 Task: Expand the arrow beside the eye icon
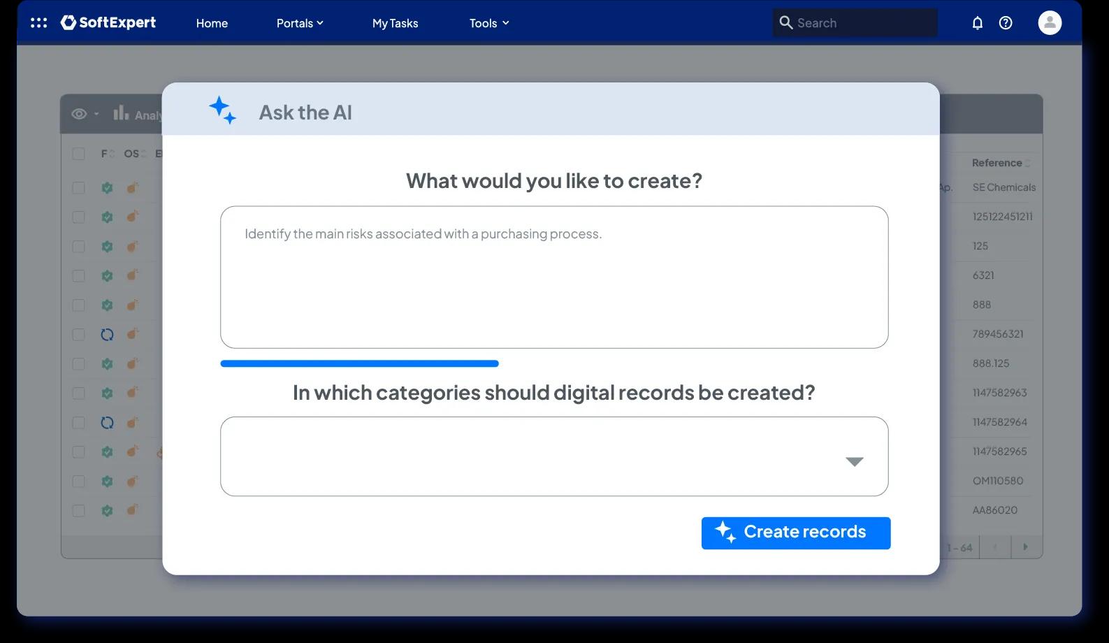pyautogui.click(x=96, y=114)
